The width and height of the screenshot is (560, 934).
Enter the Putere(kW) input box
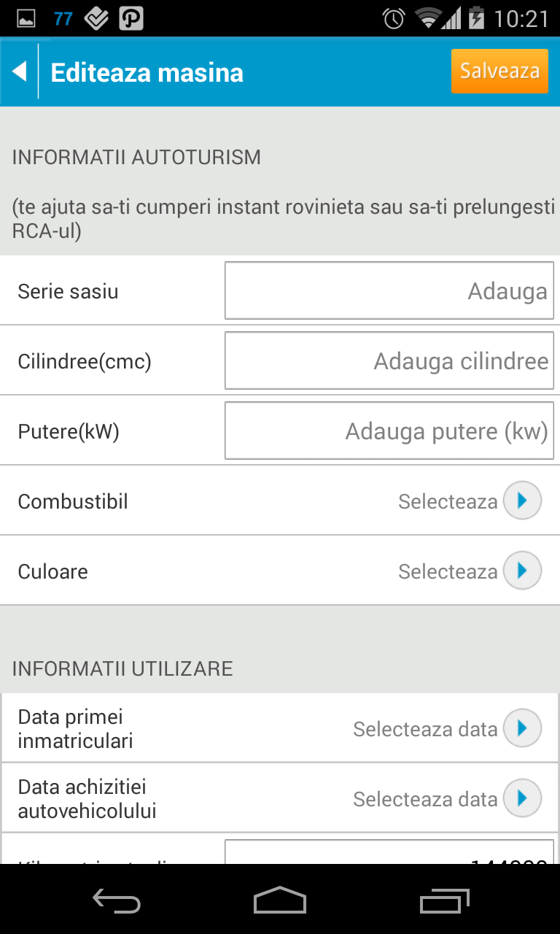coord(389,431)
